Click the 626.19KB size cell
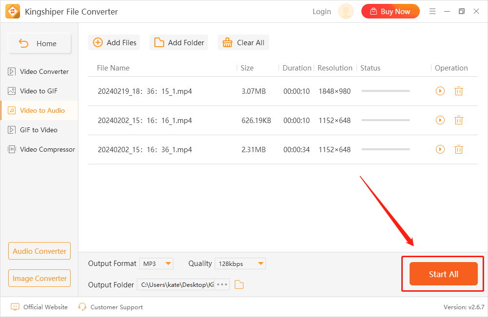Image resolution: width=488 pixels, height=317 pixels. coord(256,121)
